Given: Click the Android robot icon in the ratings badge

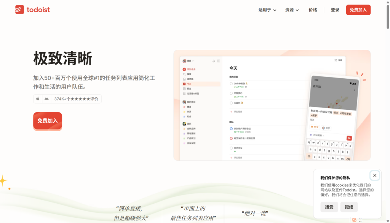Looking at the screenshot, I should [46, 98].
